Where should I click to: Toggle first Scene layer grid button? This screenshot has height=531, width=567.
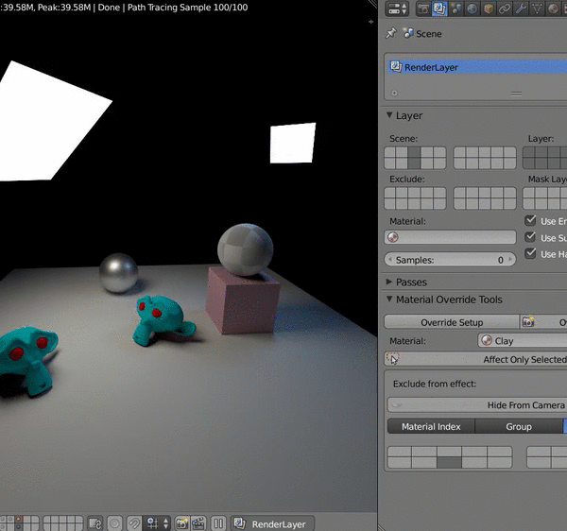pos(390,152)
